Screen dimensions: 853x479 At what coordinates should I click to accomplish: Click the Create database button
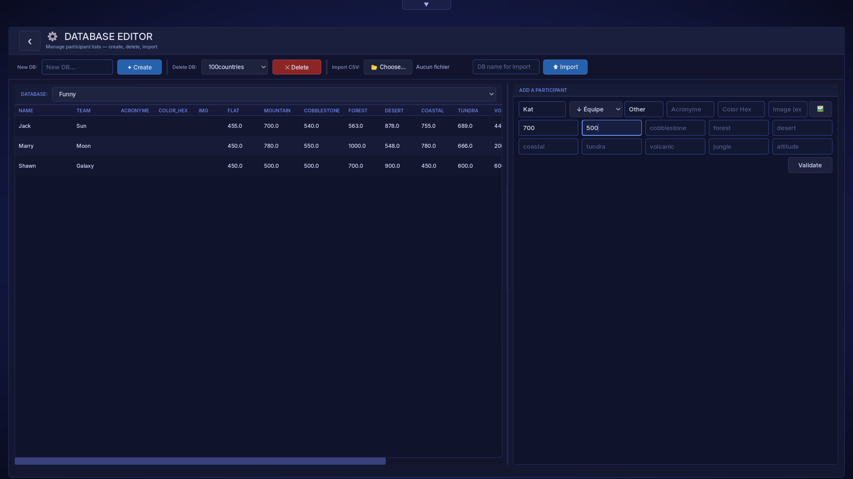click(140, 67)
